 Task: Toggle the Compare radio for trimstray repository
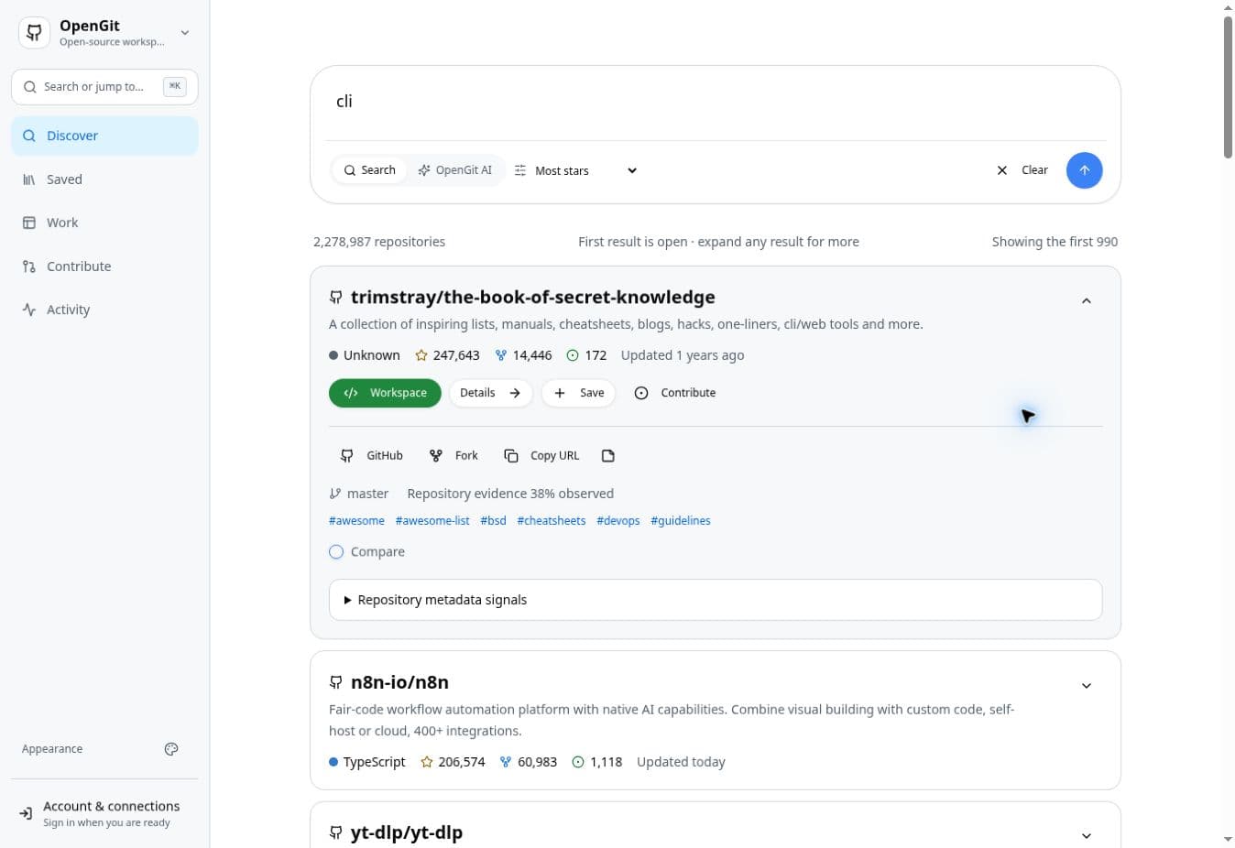click(336, 552)
